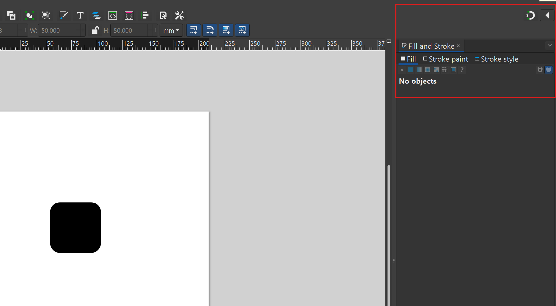
Task: Choose Radial gradient fill type
Action: pos(428,70)
